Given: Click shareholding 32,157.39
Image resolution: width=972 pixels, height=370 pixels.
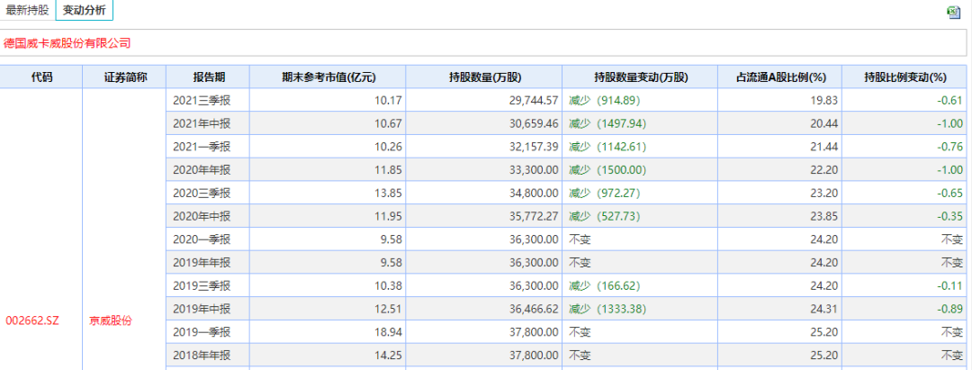Looking at the screenshot, I should (x=534, y=147).
